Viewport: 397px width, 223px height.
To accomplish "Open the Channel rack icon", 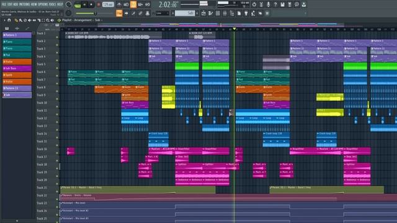I will 218,13.
